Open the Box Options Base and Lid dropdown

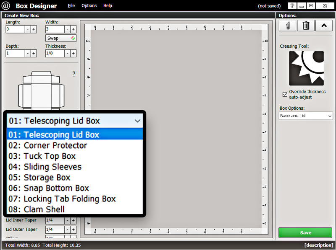[306, 116]
